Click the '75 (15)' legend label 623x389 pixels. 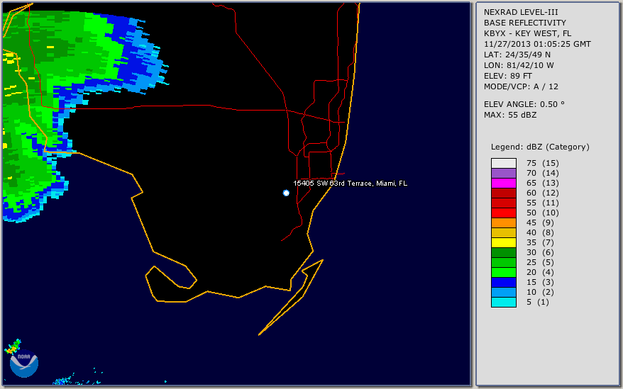pyautogui.click(x=543, y=163)
